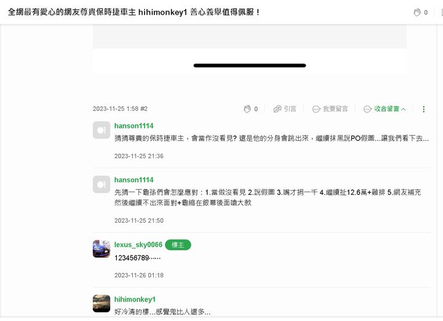This screenshot has width=443, height=321.
Task: Collapse comments with 收合留言
Action: pos(385,109)
